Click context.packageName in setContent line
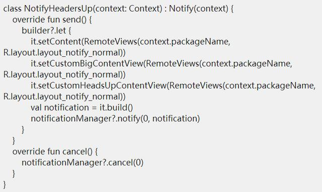Image resolution: width=322 pixels, height=192 pixels. pyautogui.click(x=184, y=42)
